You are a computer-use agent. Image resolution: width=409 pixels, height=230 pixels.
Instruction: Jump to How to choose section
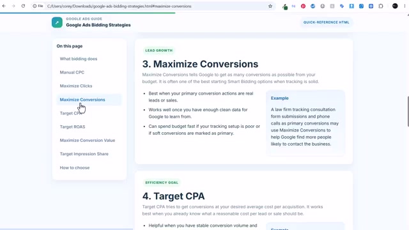coord(75,167)
